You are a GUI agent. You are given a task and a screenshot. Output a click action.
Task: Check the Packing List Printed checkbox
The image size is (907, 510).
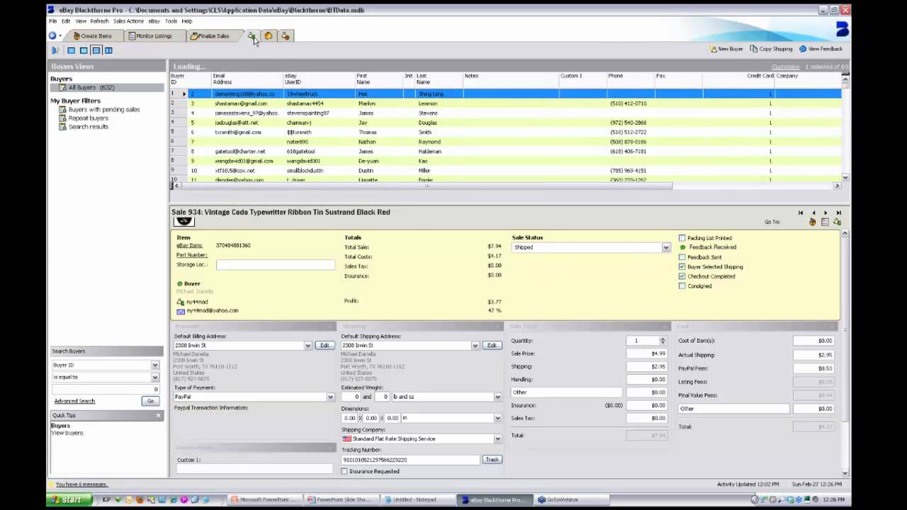pyautogui.click(x=682, y=238)
